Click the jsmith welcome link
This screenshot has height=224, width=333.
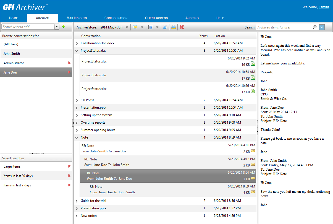click(324, 7)
